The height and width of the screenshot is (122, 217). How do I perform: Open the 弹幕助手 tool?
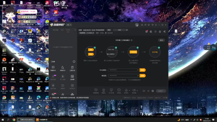53,69
